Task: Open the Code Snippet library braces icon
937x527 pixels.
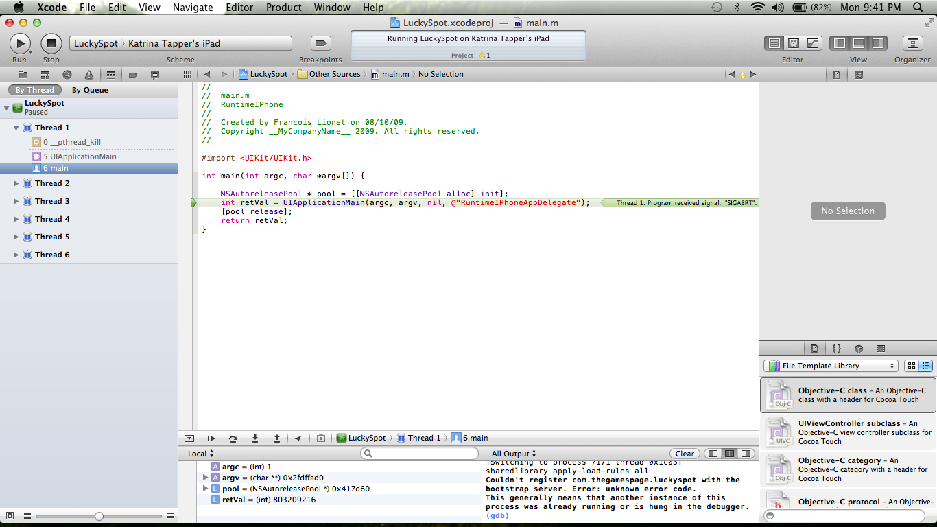Action: click(837, 349)
